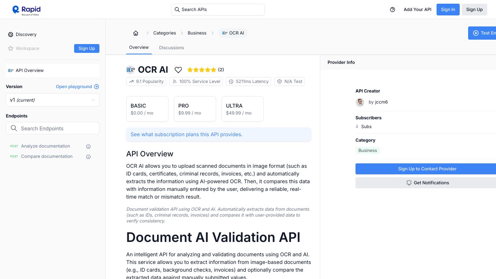Screen dimensions: 496x279
Task: Click the five-star rating
Action: coord(202,70)
